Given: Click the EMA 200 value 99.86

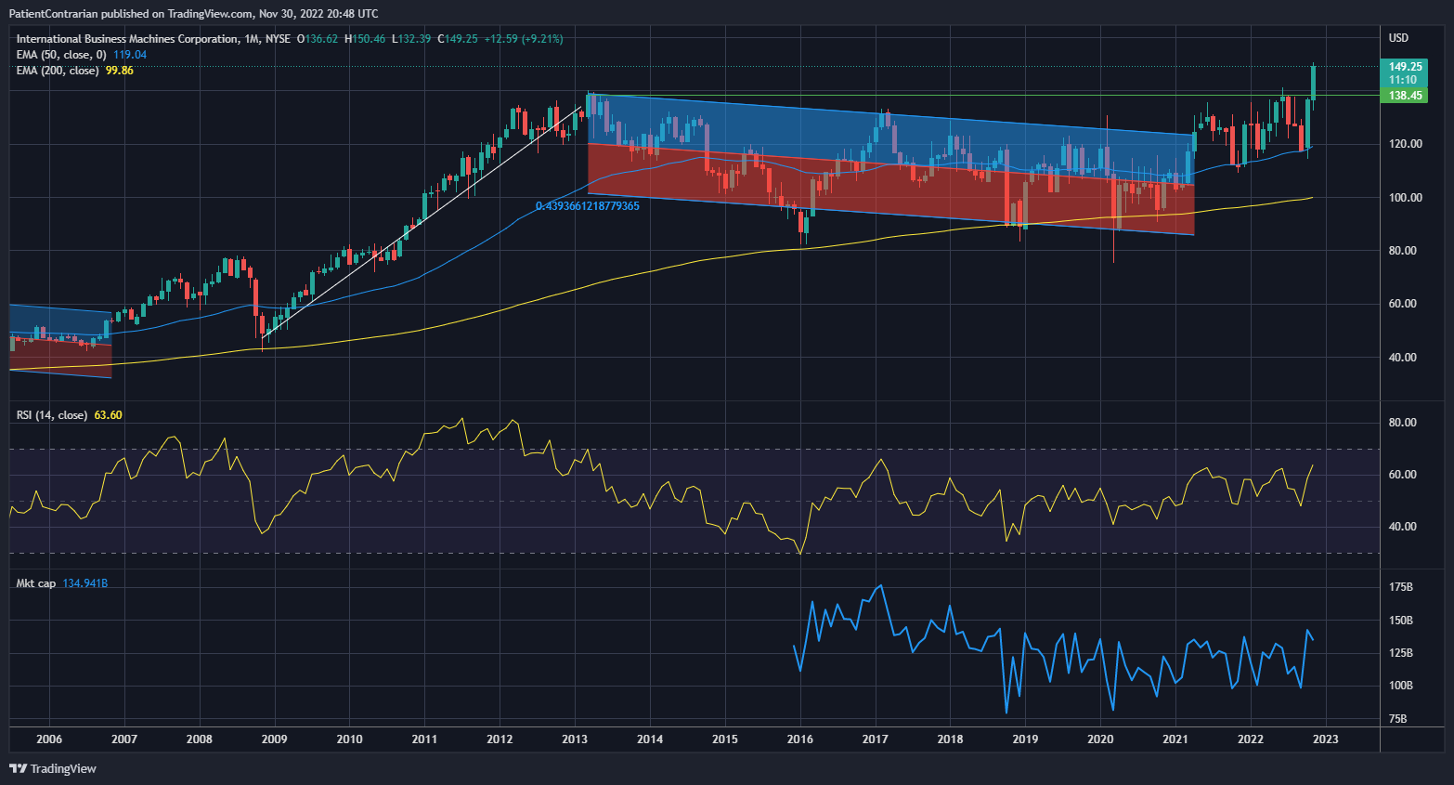Looking at the screenshot, I should (120, 71).
